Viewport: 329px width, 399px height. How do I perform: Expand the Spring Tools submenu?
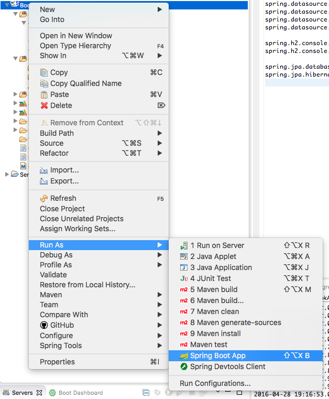pyautogui.click(x=98, y=346)
